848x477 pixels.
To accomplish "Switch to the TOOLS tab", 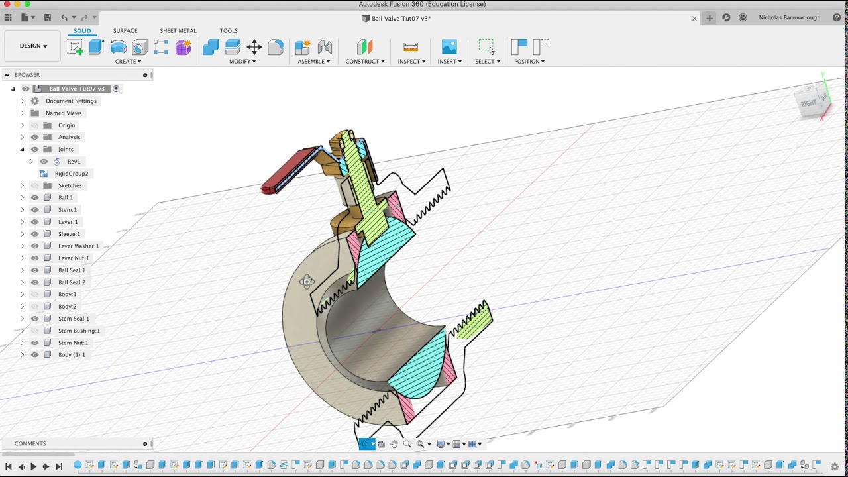I will 229,31.
